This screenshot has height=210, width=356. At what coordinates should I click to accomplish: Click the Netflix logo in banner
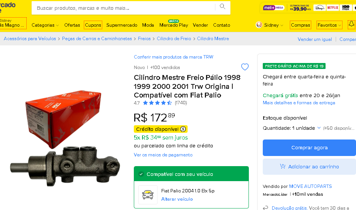(333, 8)
